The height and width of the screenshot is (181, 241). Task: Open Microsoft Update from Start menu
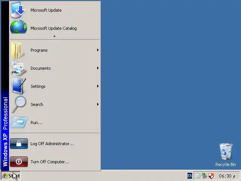[55, 10]
